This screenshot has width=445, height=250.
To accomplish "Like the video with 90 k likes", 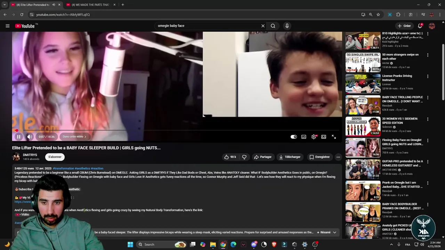I will click(230, 157).
